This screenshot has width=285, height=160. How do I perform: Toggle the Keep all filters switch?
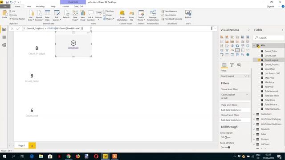click(x=228, y=147)
